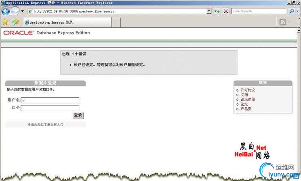301x181 pixels.
Task: Click the 出现 1 个错误 heading
Action: (x=74, y=54)
